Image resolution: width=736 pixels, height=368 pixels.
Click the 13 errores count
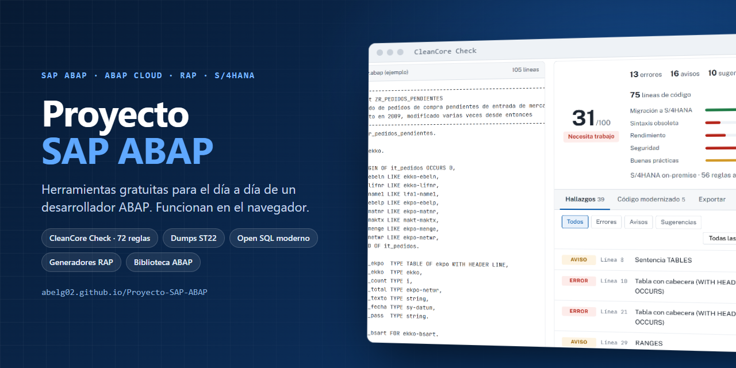click(x=646, y=74)
